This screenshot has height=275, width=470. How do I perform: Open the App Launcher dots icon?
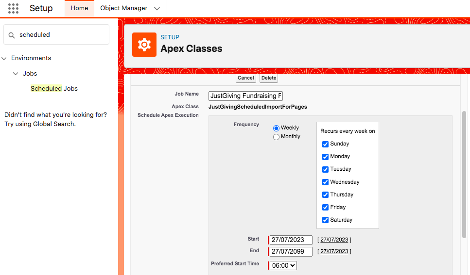pyautogui.click(x=13, y=8)
